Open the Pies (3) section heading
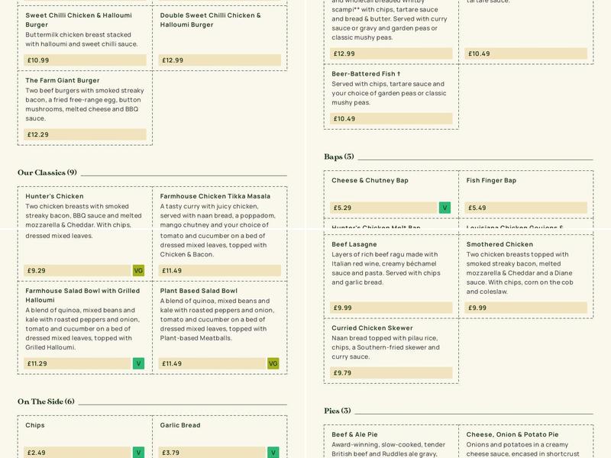The height and width of the screenshot is (458, 611). (x=337, y=411)
